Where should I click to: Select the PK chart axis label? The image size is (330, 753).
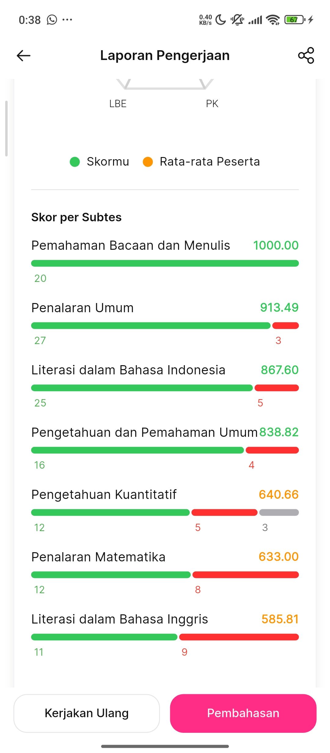pyautogui.click(x=212, y=104)
